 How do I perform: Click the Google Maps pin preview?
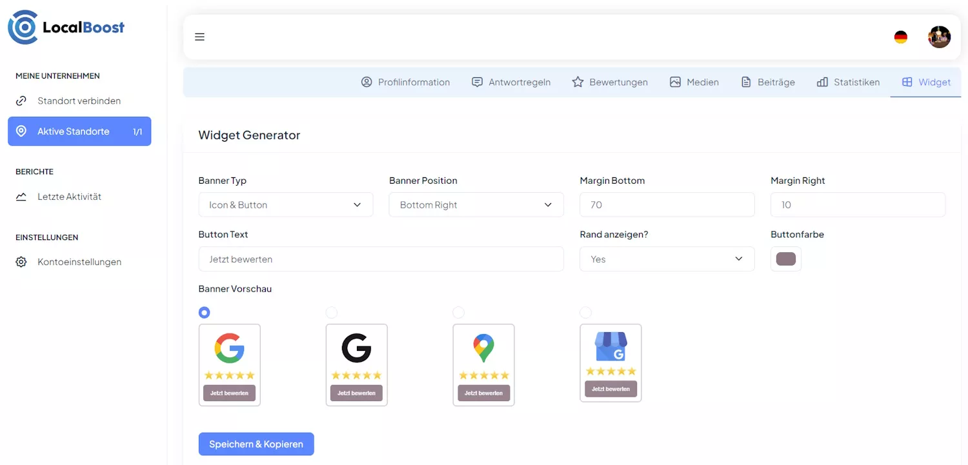point(483,348)
